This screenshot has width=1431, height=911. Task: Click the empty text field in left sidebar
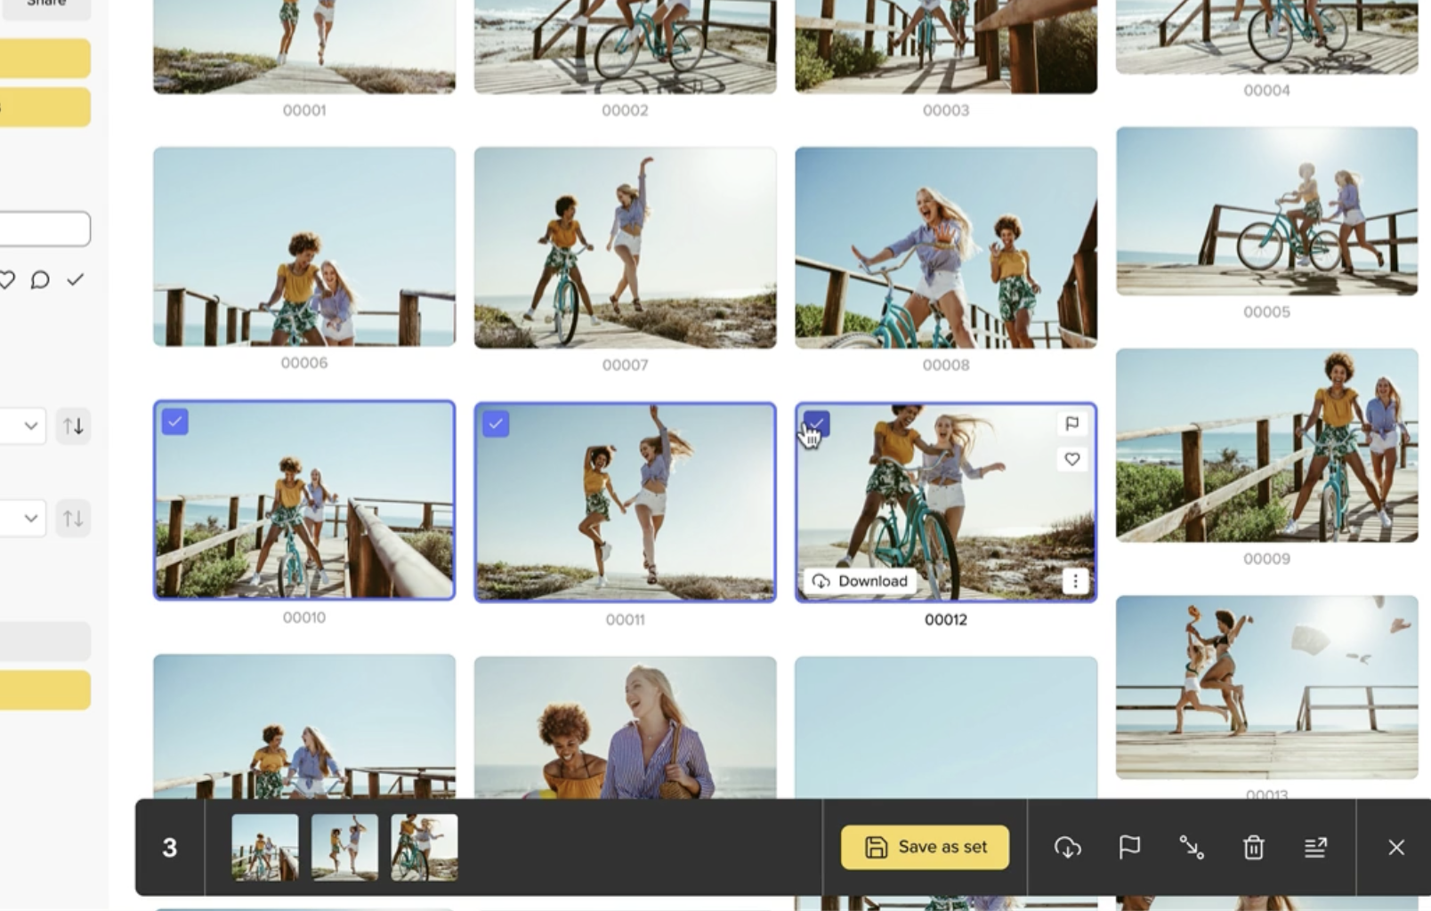(x=44, y=229)
